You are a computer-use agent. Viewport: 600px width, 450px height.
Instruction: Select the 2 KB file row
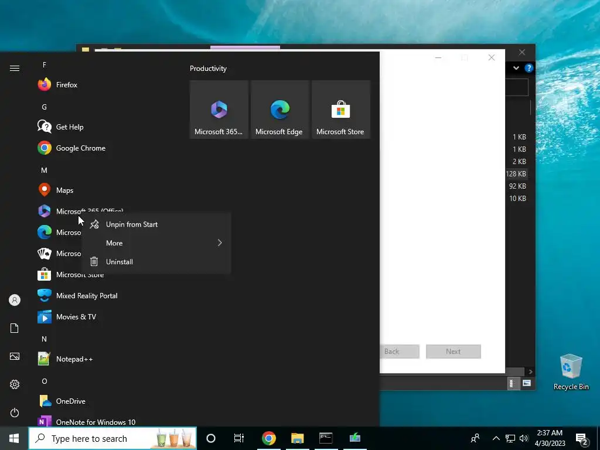(517, 162)
